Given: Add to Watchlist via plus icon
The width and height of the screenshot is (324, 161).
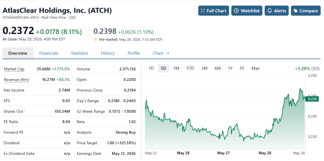Looking at the screenshot, I should pos(236,11).
